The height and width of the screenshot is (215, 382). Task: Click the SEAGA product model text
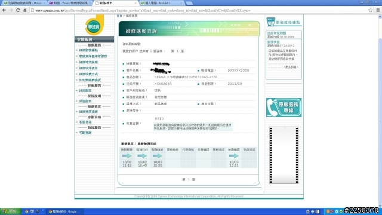(x=186, y=77)
